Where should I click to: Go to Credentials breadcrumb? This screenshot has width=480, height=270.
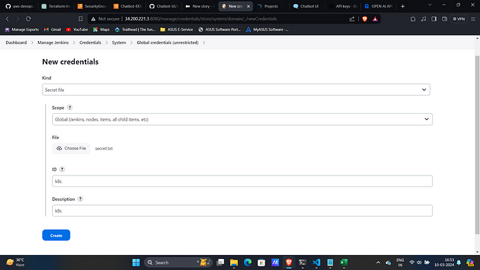[91, 42]
